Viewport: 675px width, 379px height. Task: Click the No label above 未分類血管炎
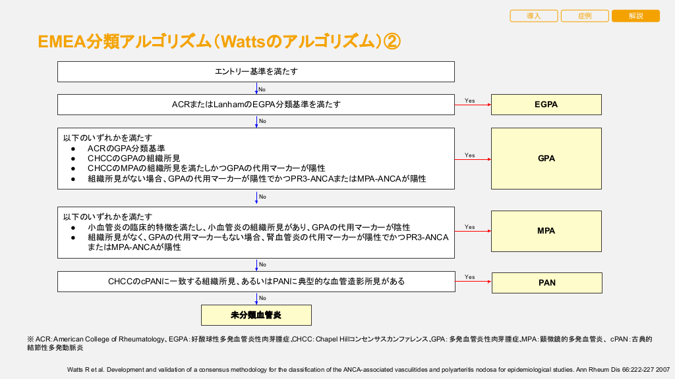pos(262,298)
